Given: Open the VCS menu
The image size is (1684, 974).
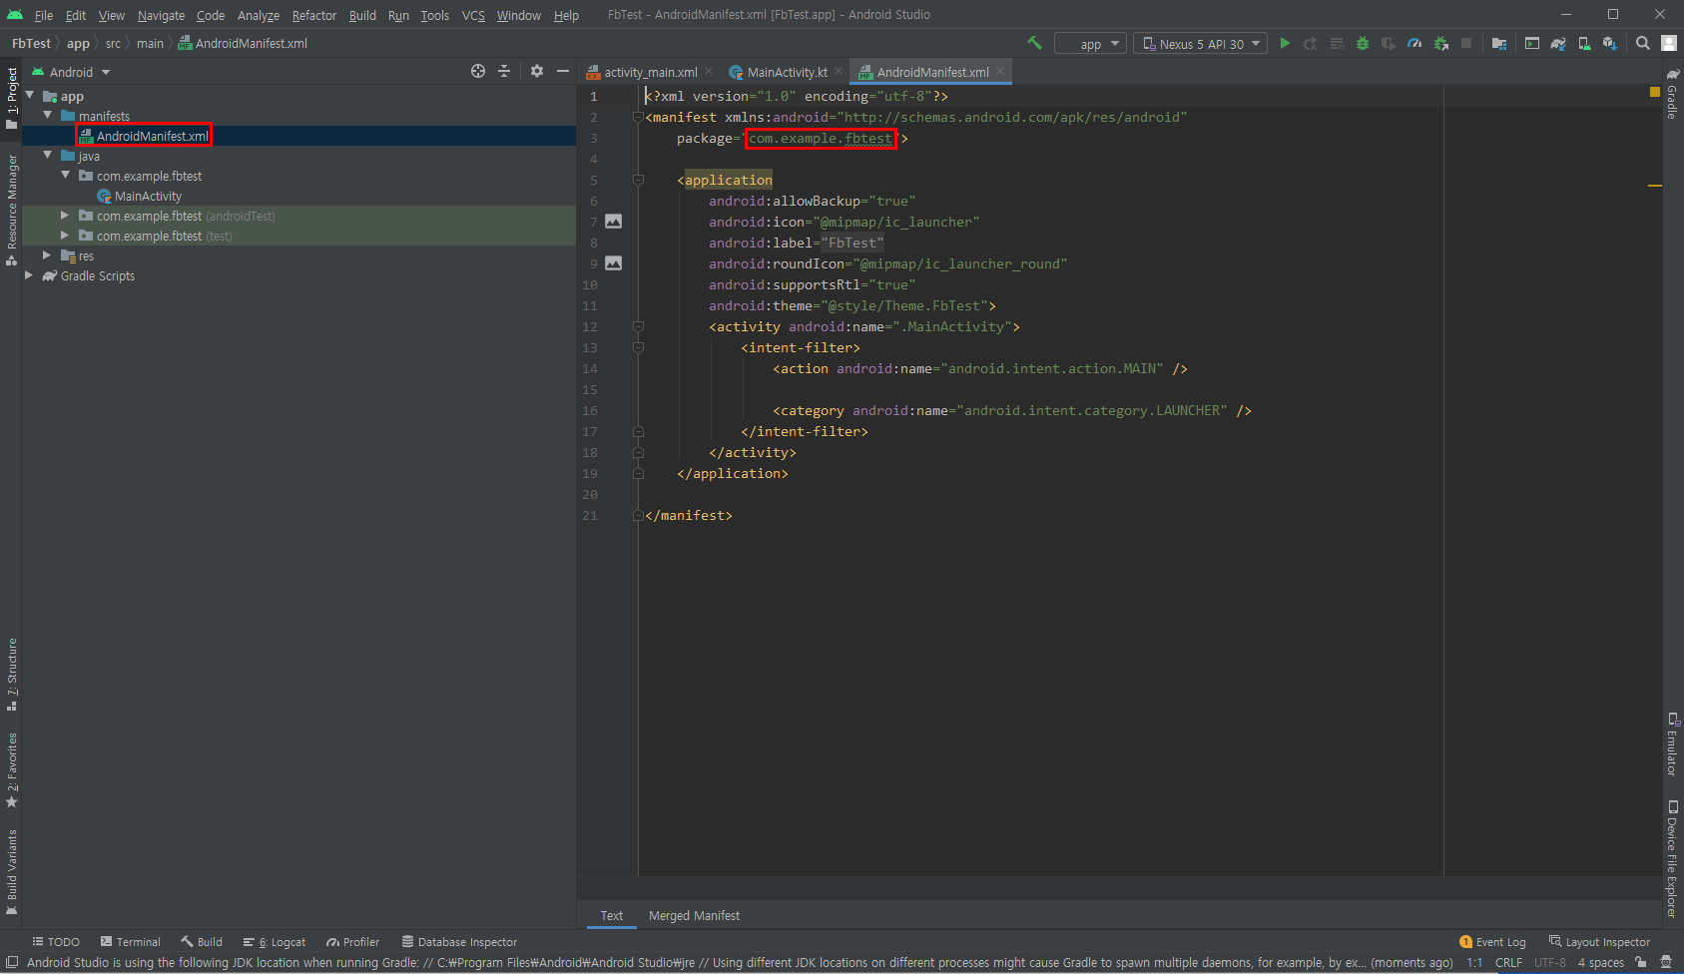Looking at the screenshot, I should 473,15.
